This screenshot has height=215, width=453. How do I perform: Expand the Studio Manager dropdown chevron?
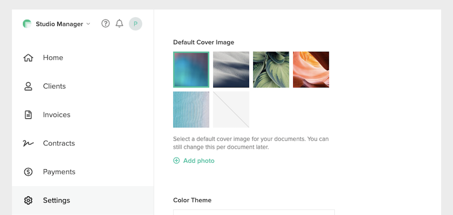[88, 24]
